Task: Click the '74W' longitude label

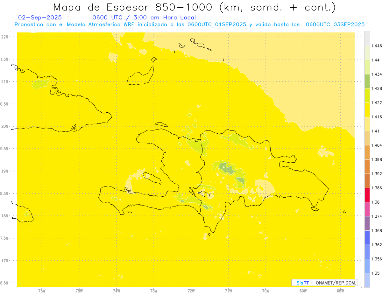Action: [x=117, y=291]
